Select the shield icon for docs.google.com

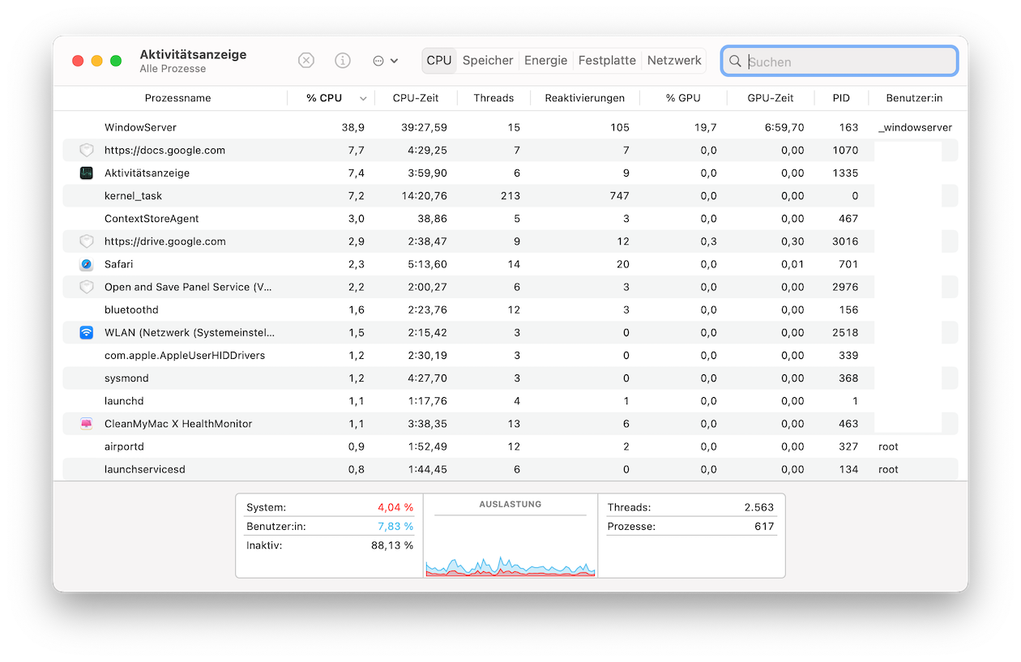[87, 150]
